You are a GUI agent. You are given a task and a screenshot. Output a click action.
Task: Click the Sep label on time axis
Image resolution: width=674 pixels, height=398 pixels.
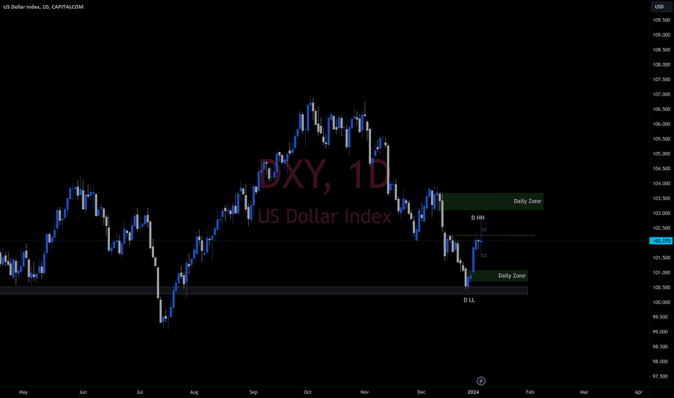[253, 392]
